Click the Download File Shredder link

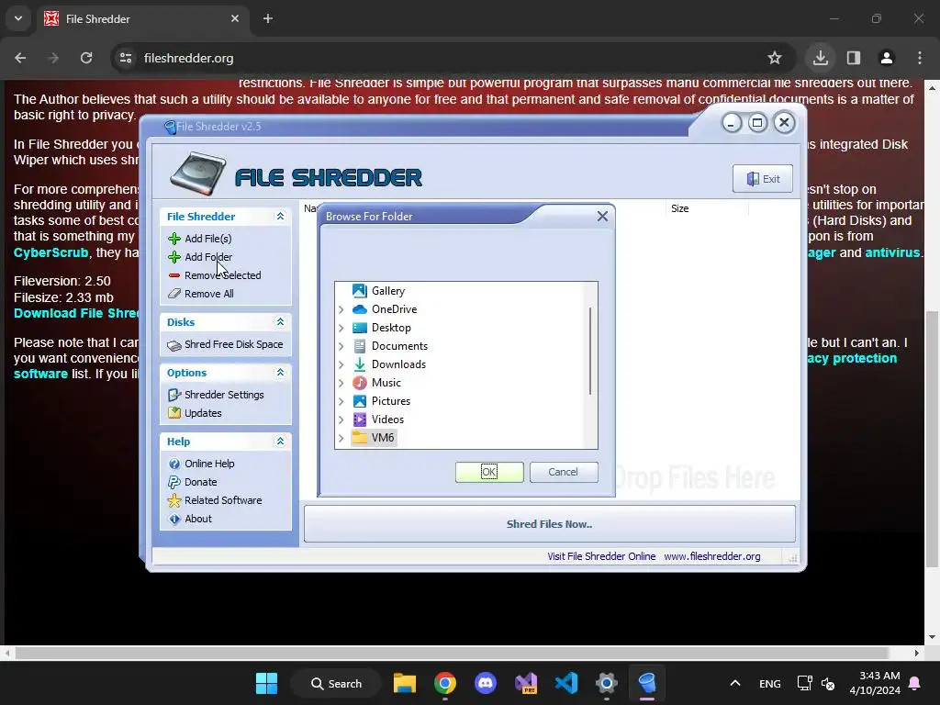click(x=77, y=313)
